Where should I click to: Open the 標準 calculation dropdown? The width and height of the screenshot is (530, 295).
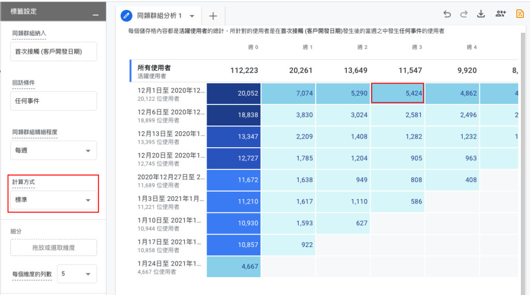[x=53, y=200]
